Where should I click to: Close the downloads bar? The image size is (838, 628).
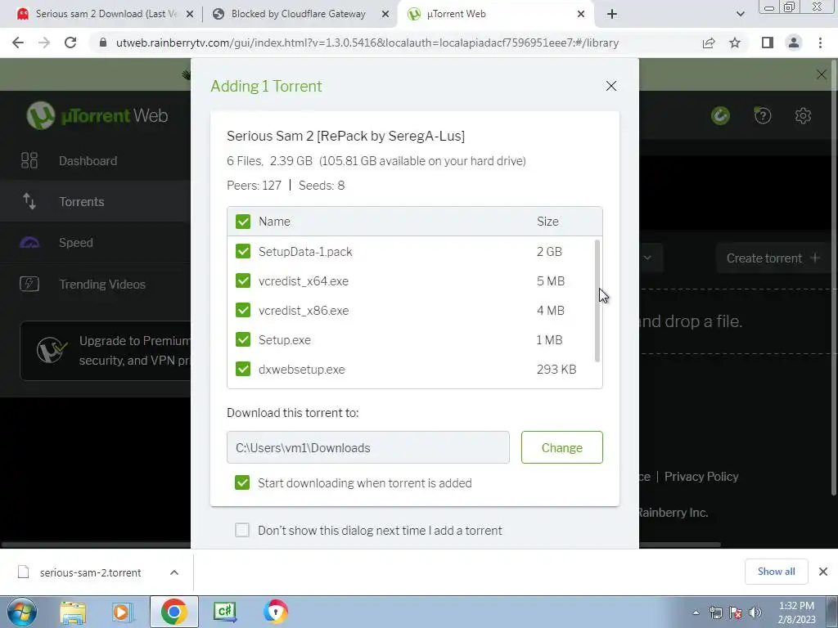pyautogui.click(x=823, y=572)
